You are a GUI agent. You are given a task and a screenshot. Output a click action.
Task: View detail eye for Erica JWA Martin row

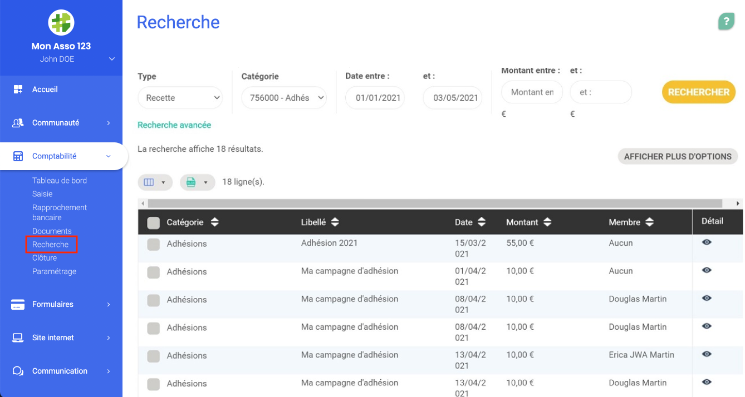coord(707,354)
